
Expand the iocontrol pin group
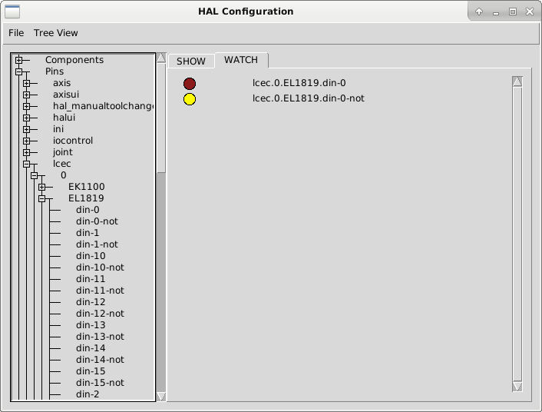click(x=26, y=141)
